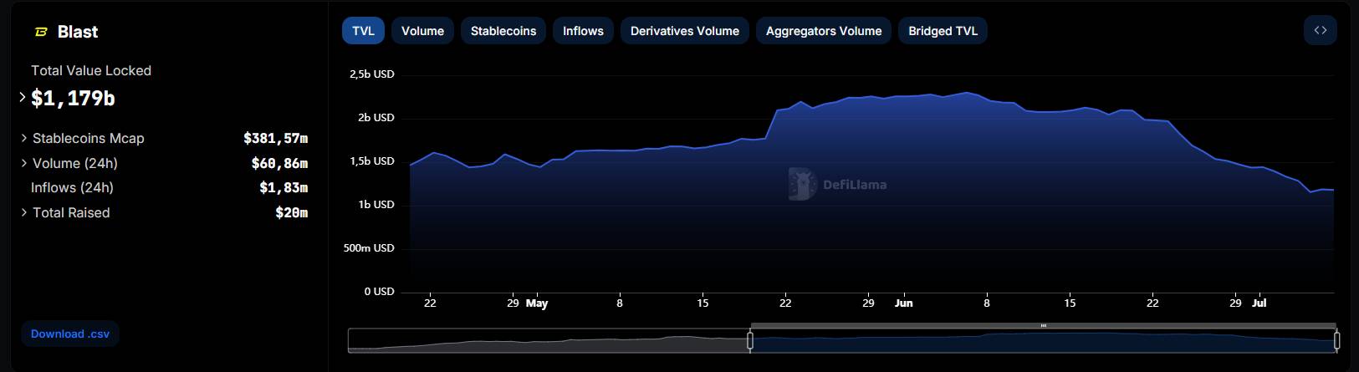Toggle the Stablecoins chart series

click(x=503, y=31)
